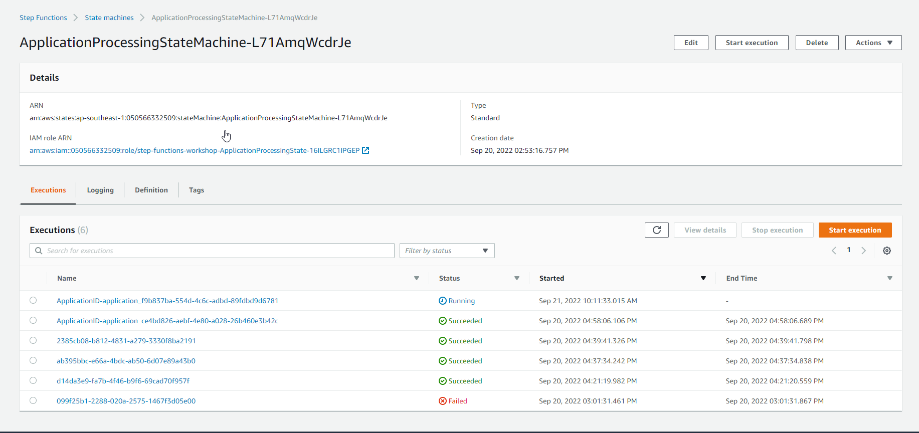The height and width of the screenshot is (433, 919).
Task: Sort by Status column arrow
Action: 517,278
